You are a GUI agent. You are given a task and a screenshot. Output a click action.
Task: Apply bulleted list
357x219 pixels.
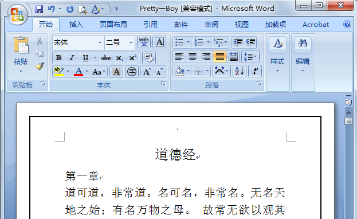[x=179, y=42]
